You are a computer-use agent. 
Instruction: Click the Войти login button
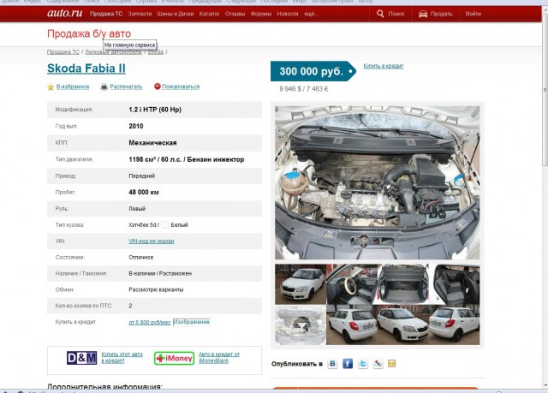474,14
